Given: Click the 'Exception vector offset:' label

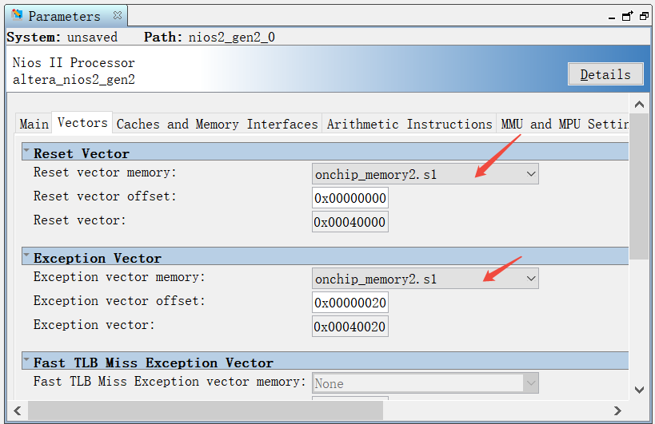Looking at the screenshot, I should [x=119, y=300].
